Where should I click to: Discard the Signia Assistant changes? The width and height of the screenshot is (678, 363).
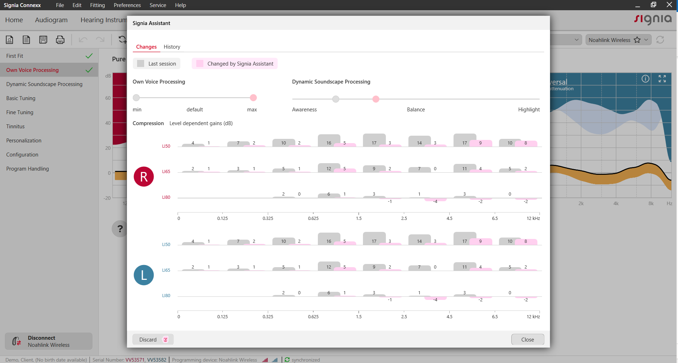tap(153, 339)
